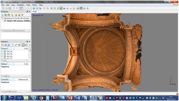Expand the Reference toolbar overflow chevron

pos(30,45)
